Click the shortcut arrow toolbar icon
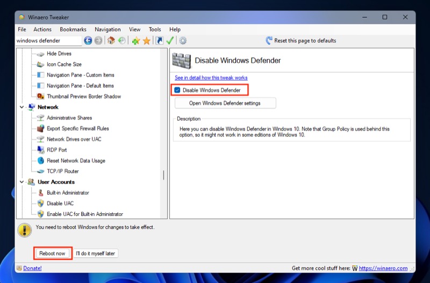Screen dimensions: 430x283 (159, 41)
